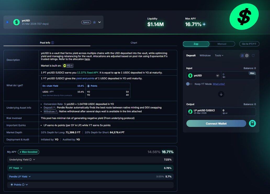Screen dimensions: 270x194
Task: Click the Underlying Yield info icon
Action: 30,160
